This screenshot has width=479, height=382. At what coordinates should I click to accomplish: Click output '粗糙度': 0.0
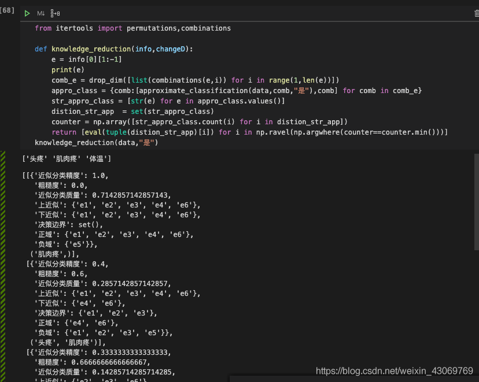(61, 186)
